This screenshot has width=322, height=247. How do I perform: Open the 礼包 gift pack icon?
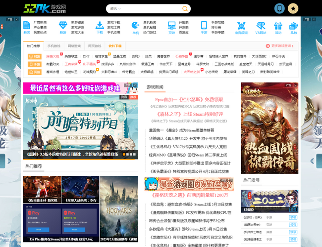(x=294, y=27)
